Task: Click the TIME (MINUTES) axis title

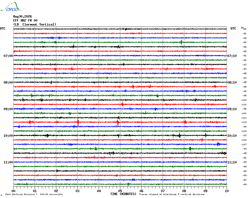Action: click(123, 194)
